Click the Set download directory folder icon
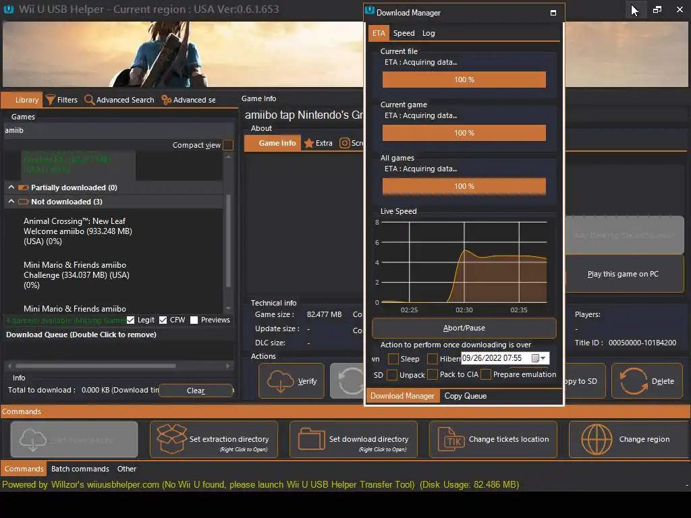 pyautogui.click(x=312, y=439)
